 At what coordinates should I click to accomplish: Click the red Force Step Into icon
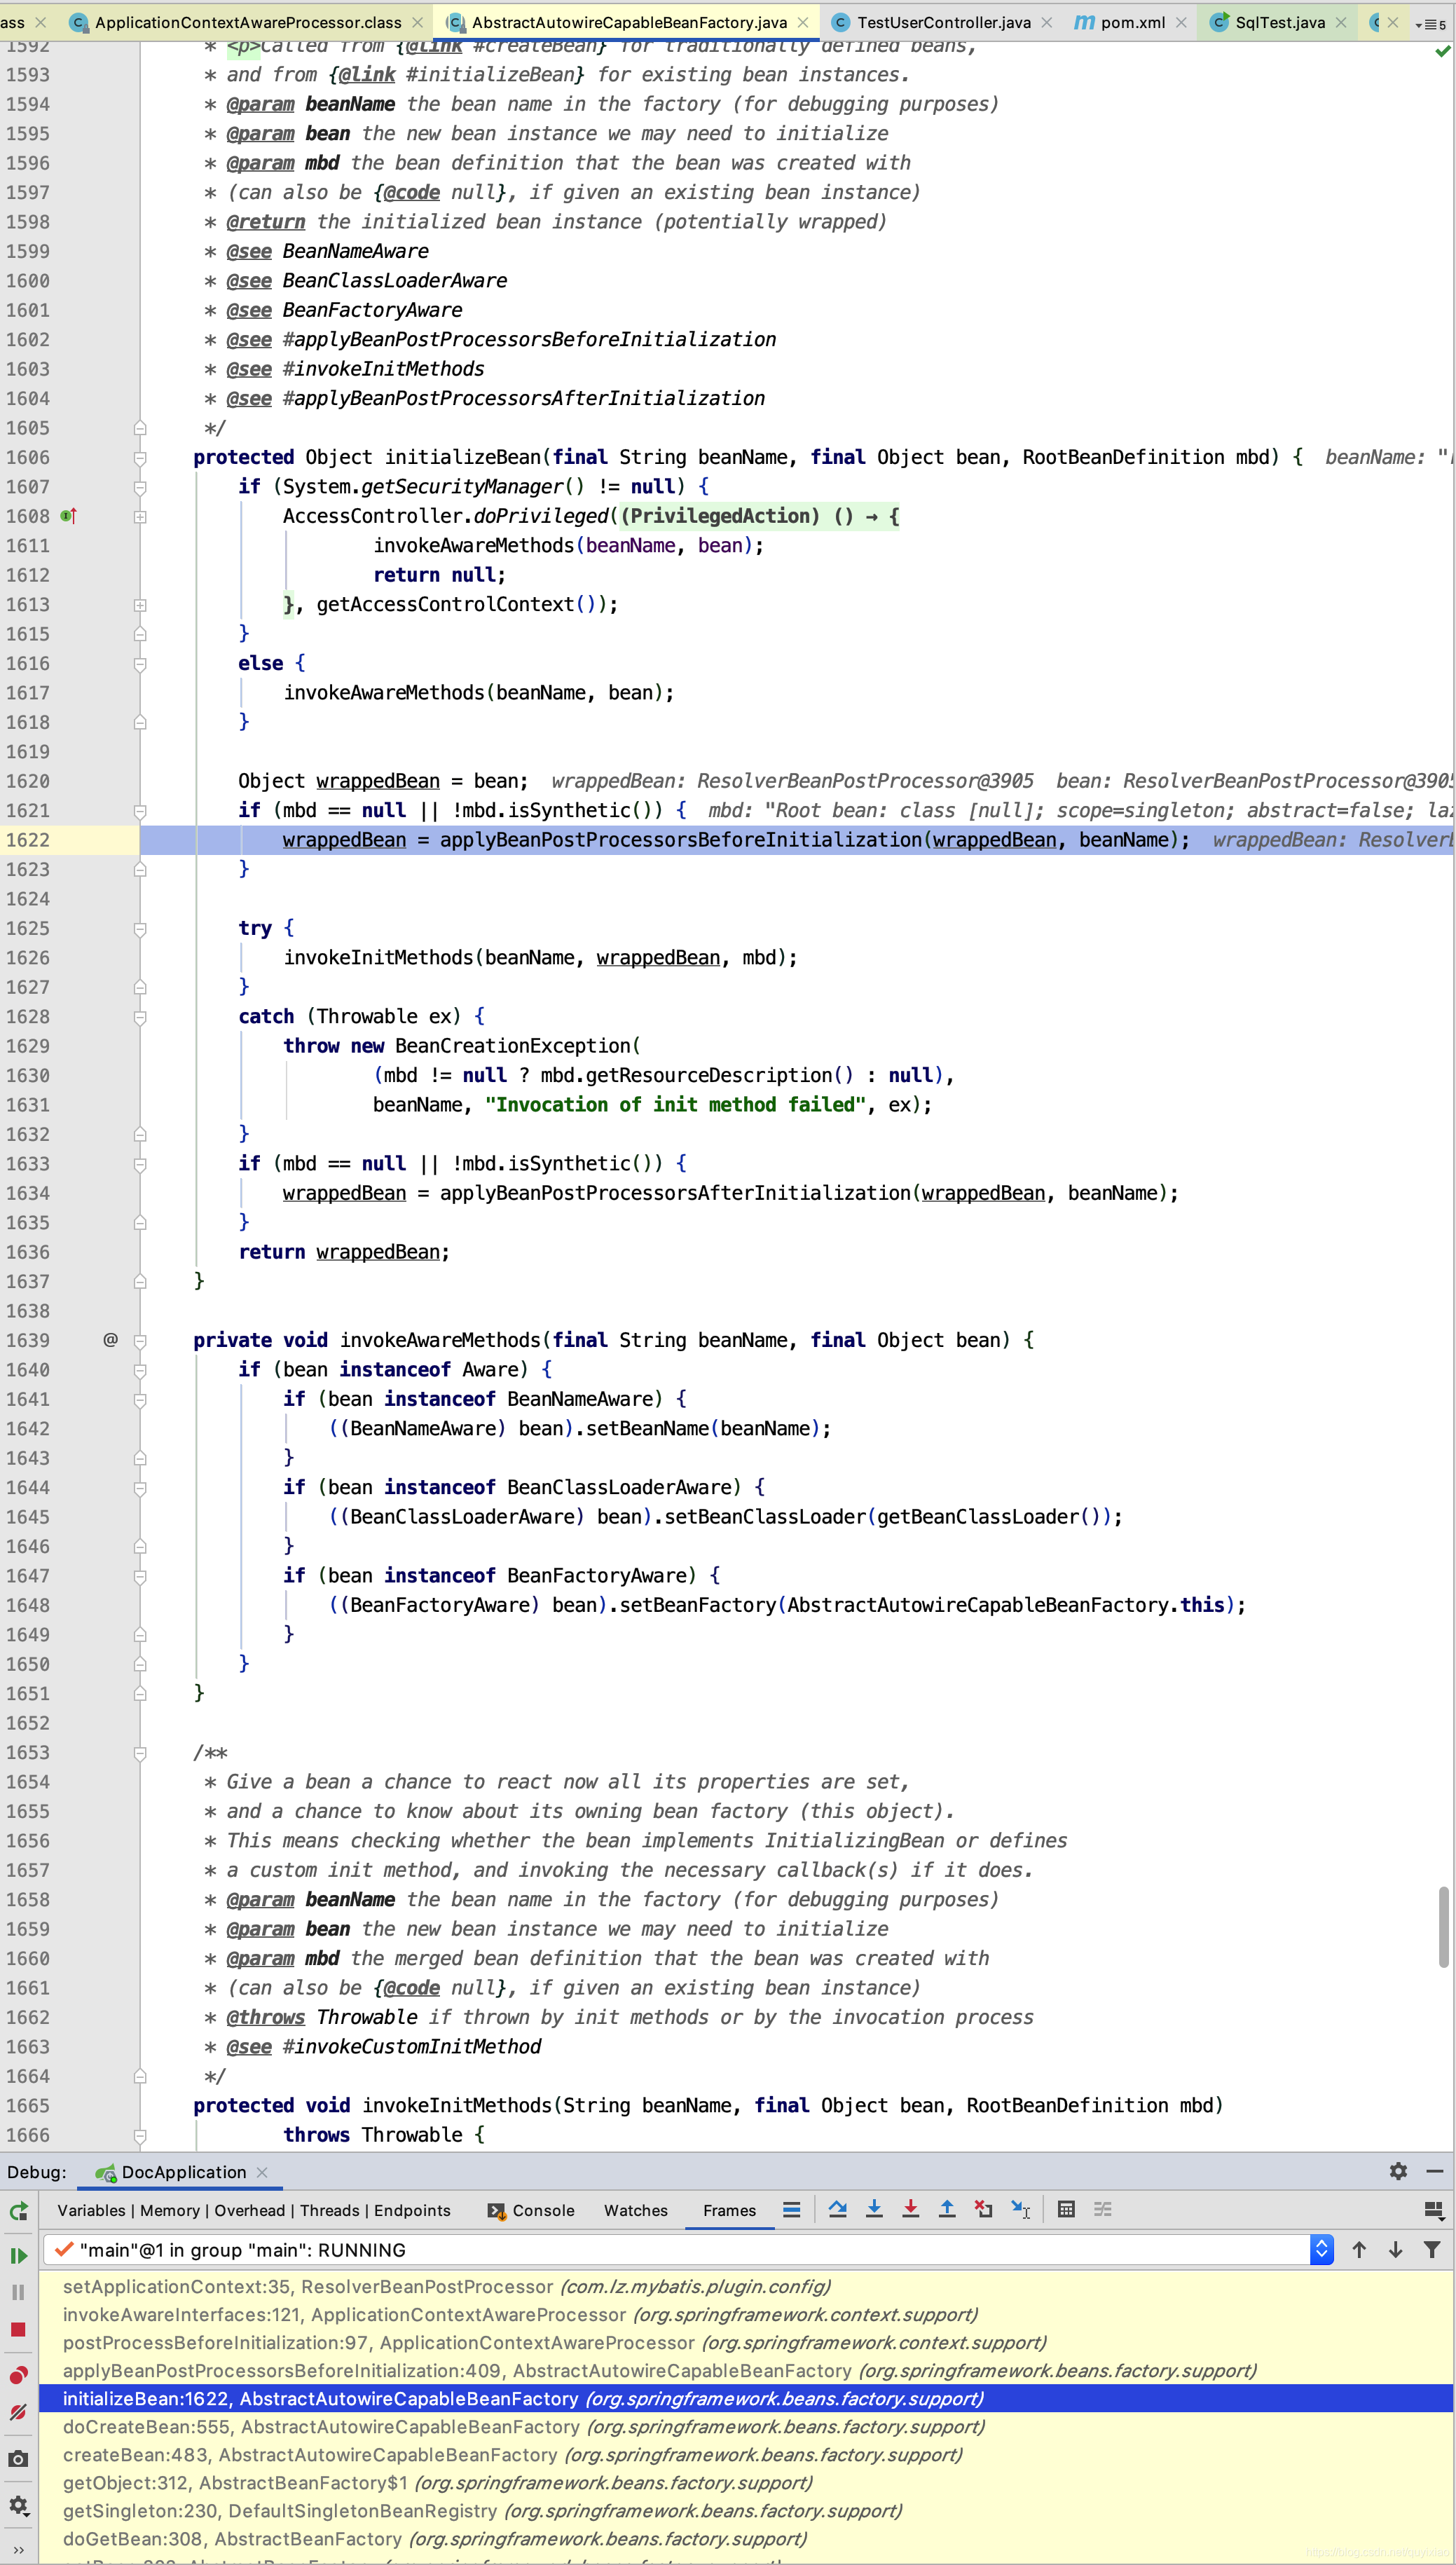tap(910, 2210)
